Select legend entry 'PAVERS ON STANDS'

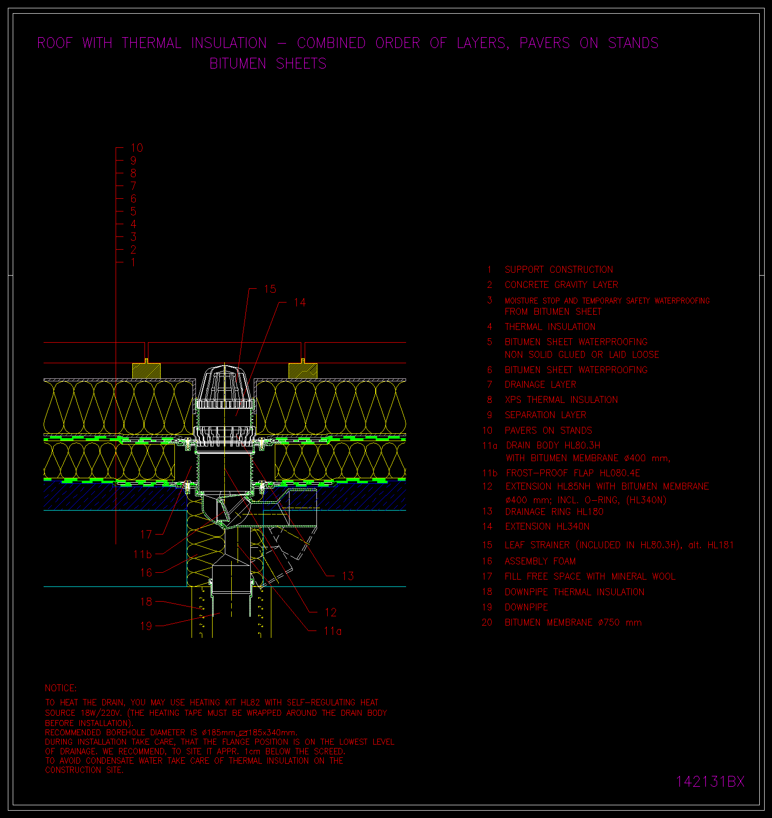tap(549, 431)
